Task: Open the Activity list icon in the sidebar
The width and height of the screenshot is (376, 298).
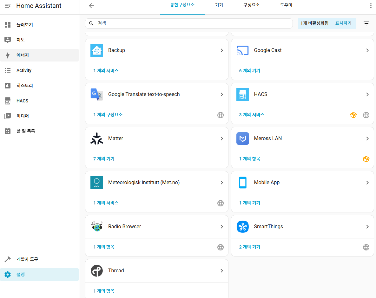Action: [x=8, y=70]
